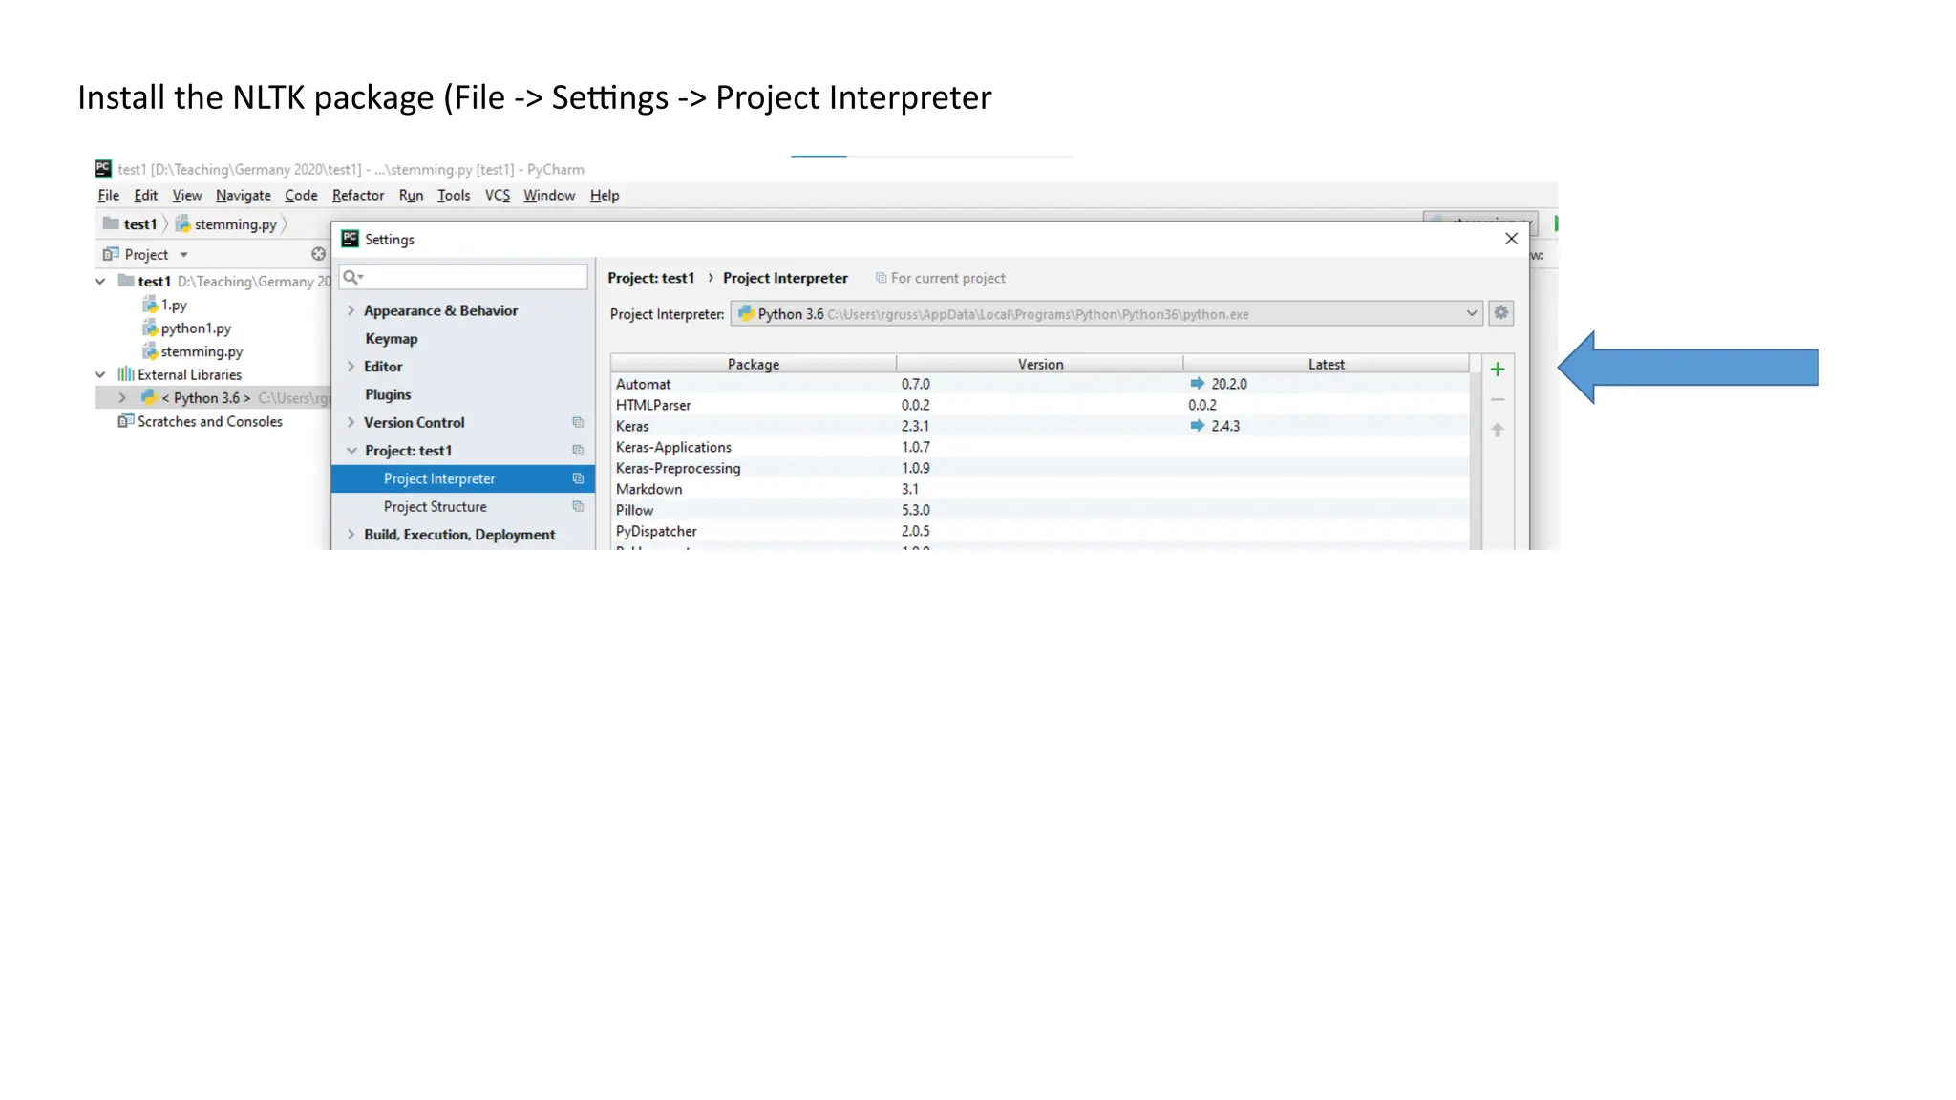
Task: Collapse the Project: test1 section
Action: (x=351, y=450)
